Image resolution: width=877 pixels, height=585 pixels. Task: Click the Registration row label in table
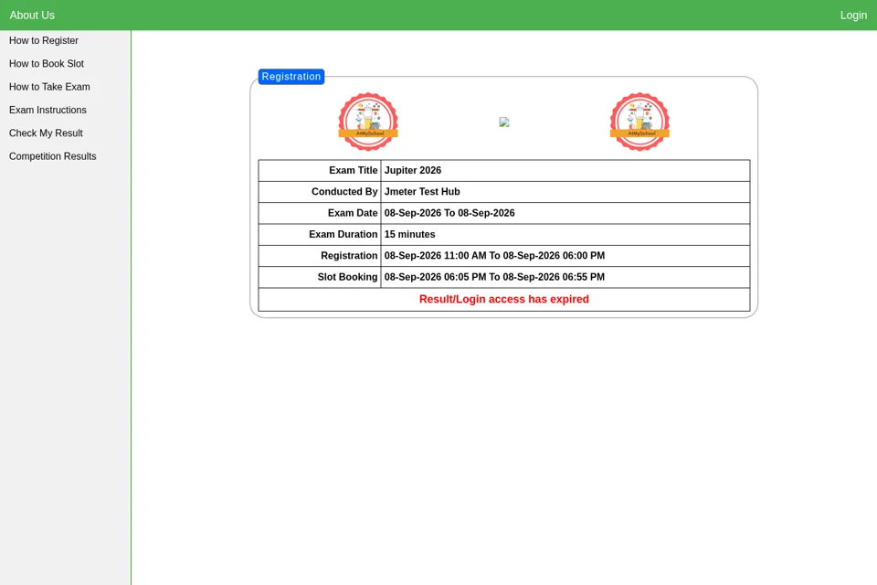[x=350, y=255]
